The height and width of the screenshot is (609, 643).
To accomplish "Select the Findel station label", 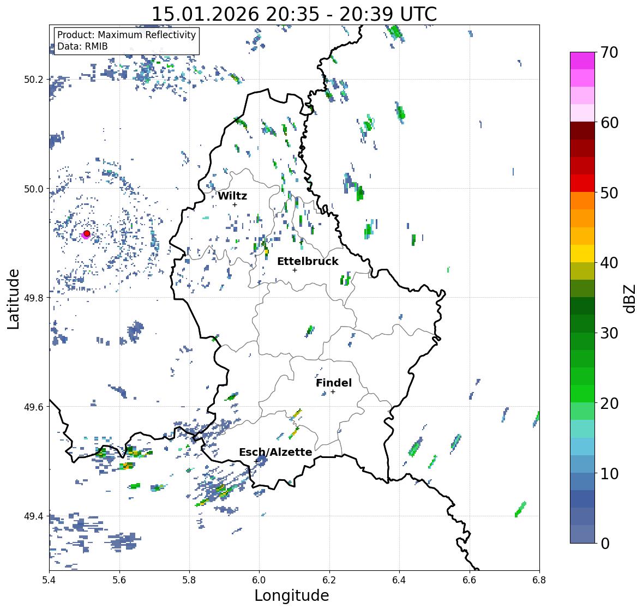I will tap(334, 383).
